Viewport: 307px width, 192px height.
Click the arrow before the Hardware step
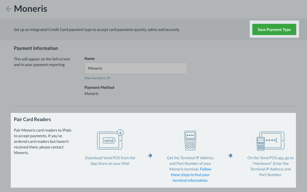click(230, 155)
